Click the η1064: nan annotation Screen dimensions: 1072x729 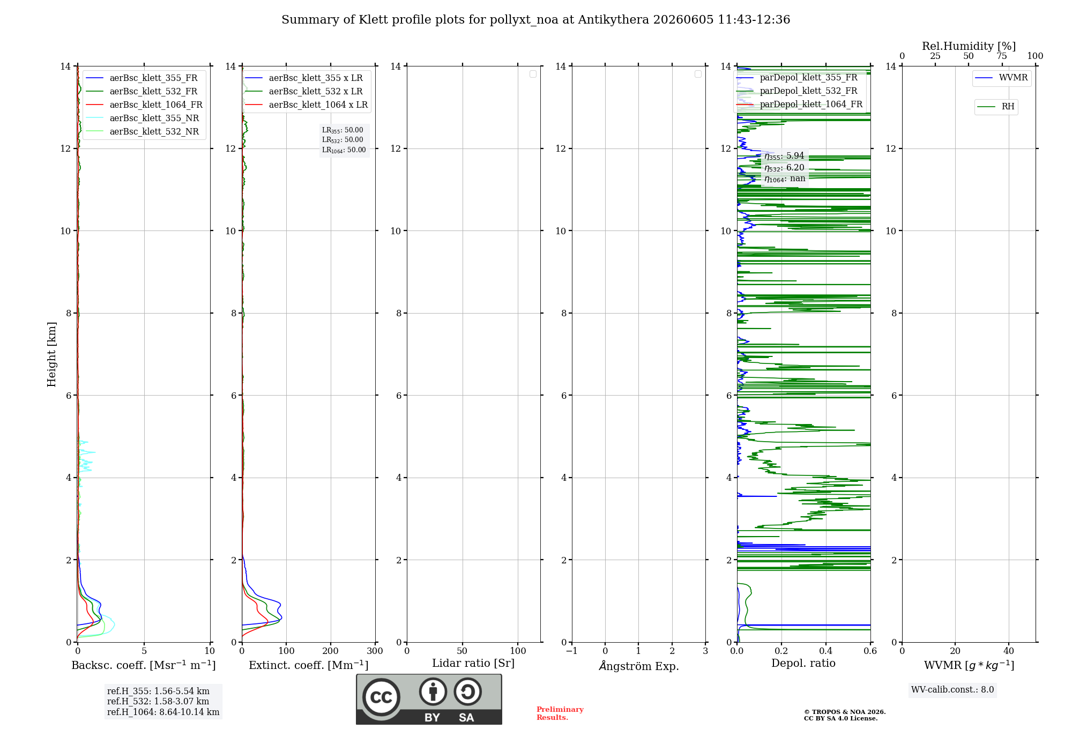pyautogui.click(x=785, y=179)
